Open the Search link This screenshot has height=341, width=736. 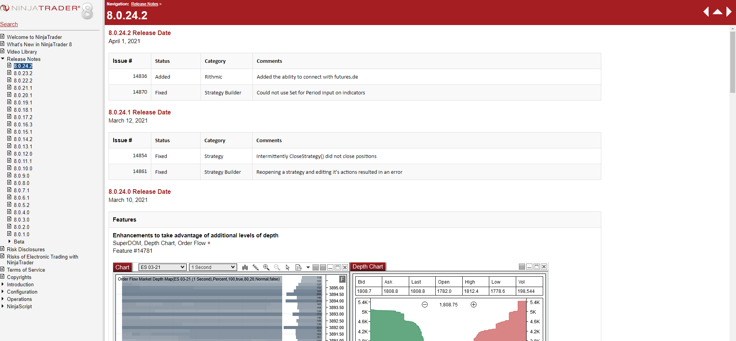[x=9, y=24]
